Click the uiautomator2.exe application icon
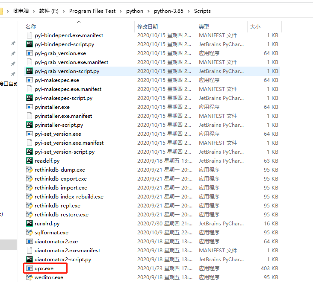The height and width of the screenshot is (286, 313). pos(30,241)
